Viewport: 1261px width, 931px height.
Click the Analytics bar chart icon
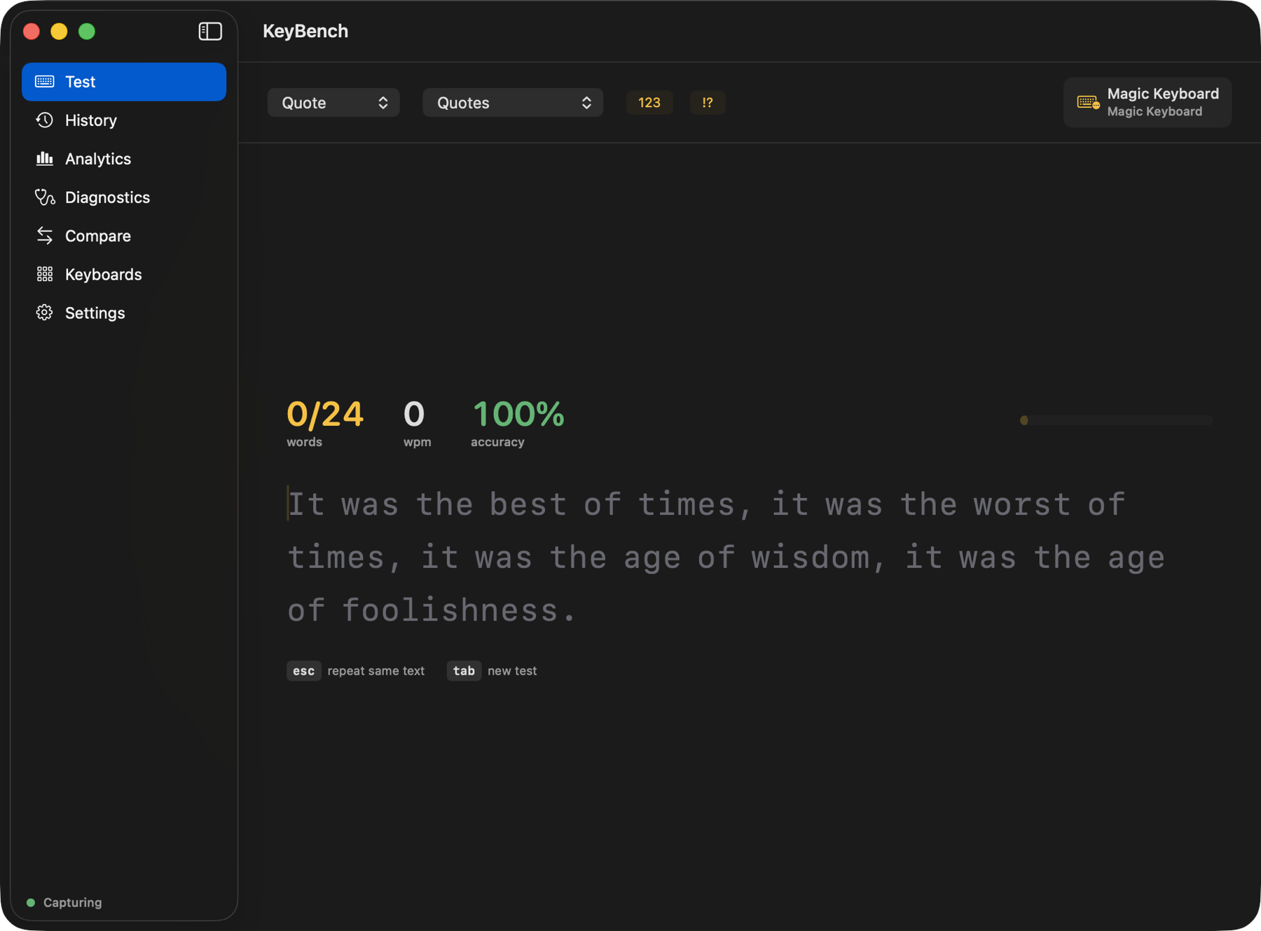click(45, 159)
